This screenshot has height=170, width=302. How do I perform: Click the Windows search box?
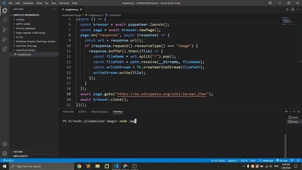pyautogui.click(x=42, y=166)
